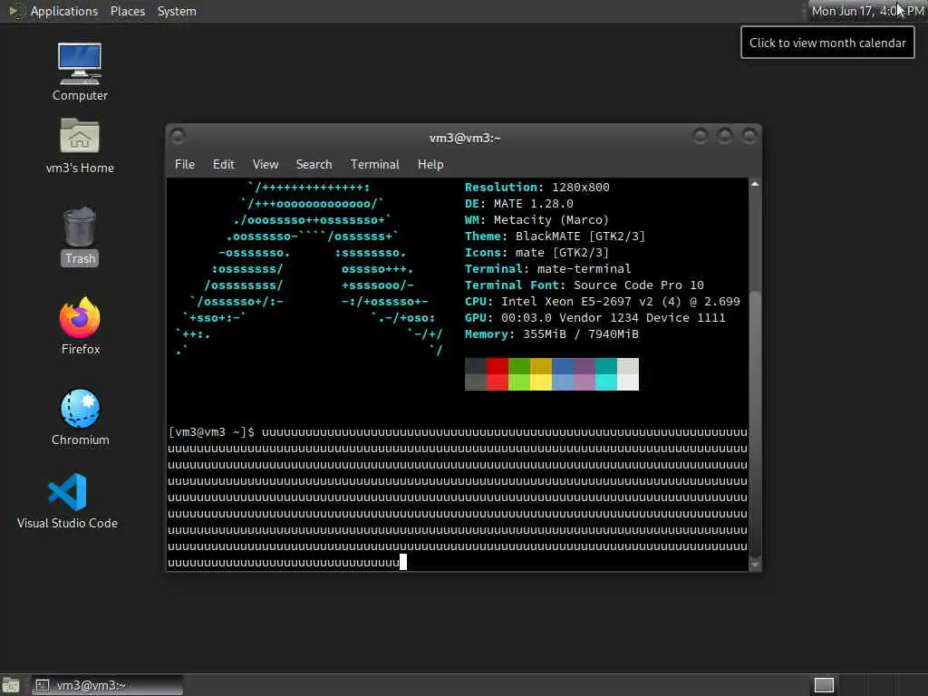
Task: Launch Chromium from the desktop
Action: coord(80,417)
